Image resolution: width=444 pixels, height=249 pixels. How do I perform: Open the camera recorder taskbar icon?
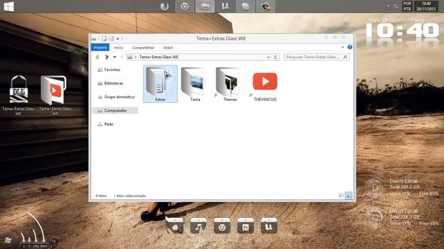(x=266, y=6)
